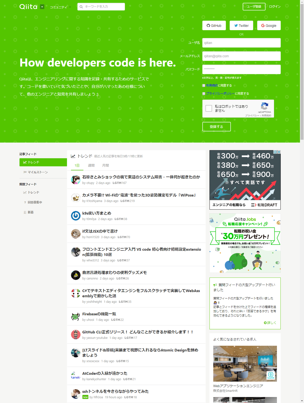Open the sshトンネル article
Image resolution: width=304 pixels, height=403 pixels.
click(x=116, y=391)
